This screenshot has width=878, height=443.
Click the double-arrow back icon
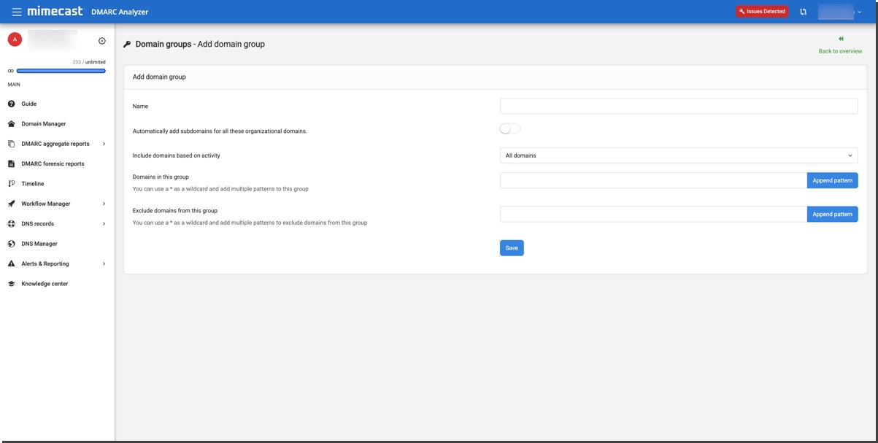point(841,39)
